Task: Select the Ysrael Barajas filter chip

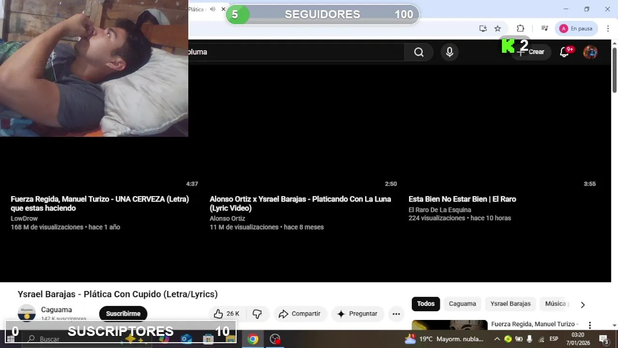Action: pyautogui.click(x=510, y=304)
